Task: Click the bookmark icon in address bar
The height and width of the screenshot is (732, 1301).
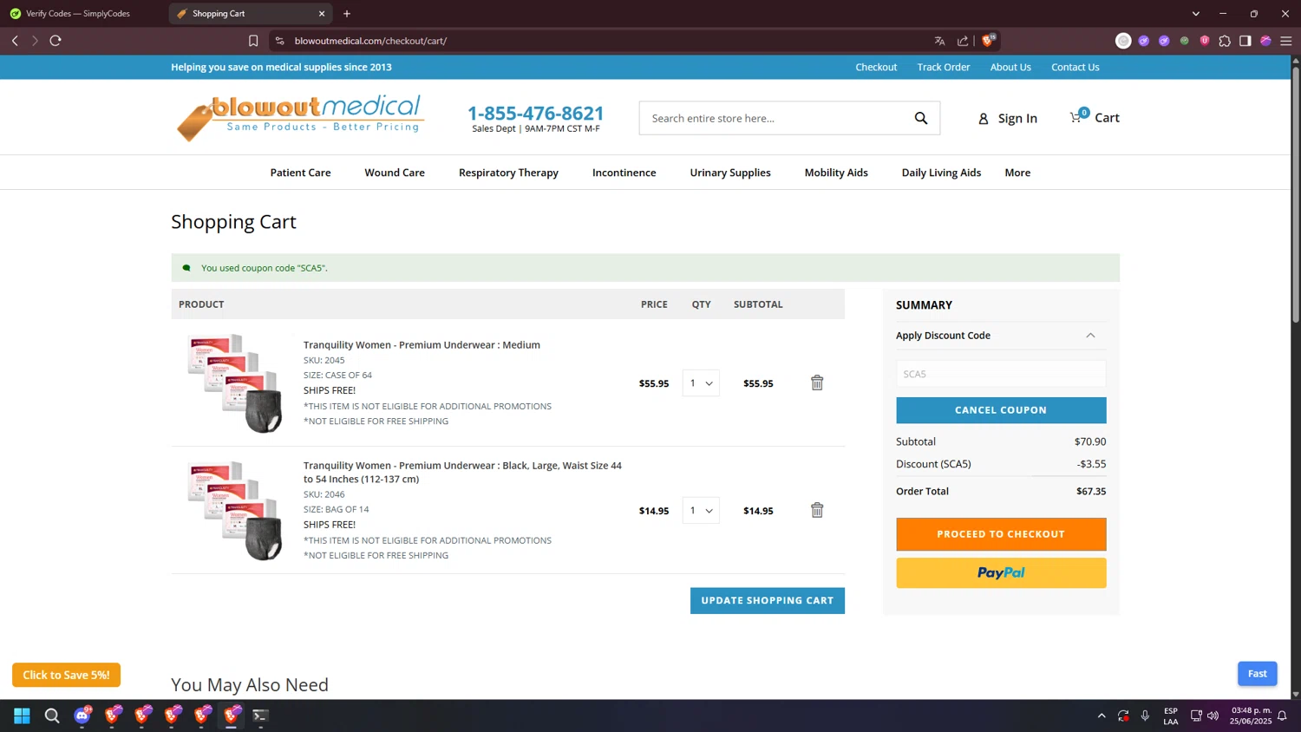Action: pyautogui.click(x=253, y=41)
